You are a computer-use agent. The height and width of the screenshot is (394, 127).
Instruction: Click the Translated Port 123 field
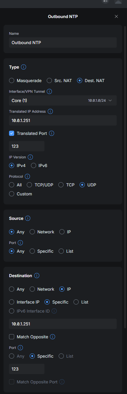(27, 146)
